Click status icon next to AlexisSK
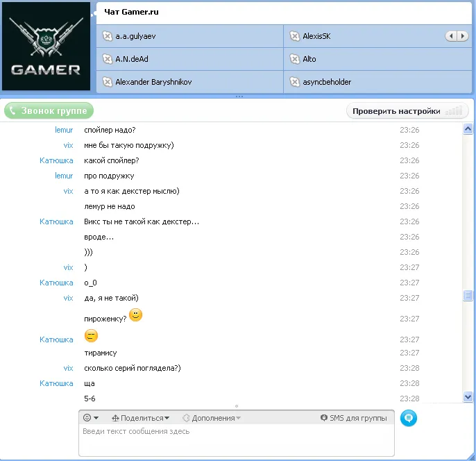 tap(294, 36)
